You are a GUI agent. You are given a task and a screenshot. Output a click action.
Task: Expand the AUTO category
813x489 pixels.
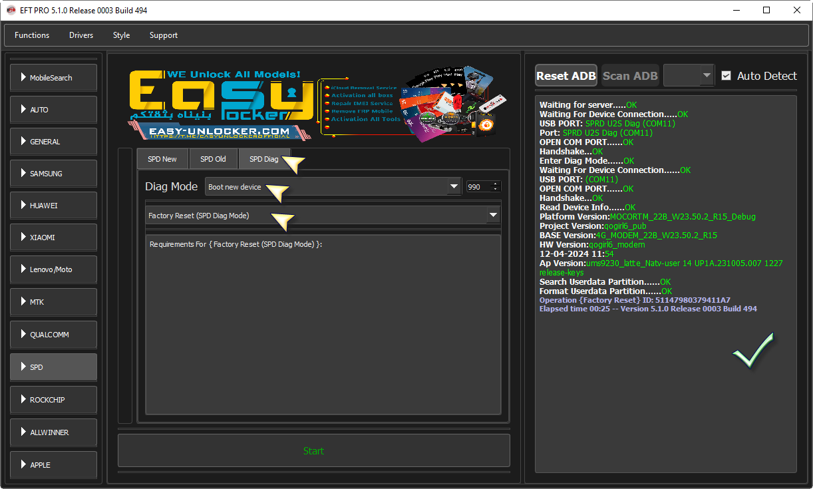(53, 110)
